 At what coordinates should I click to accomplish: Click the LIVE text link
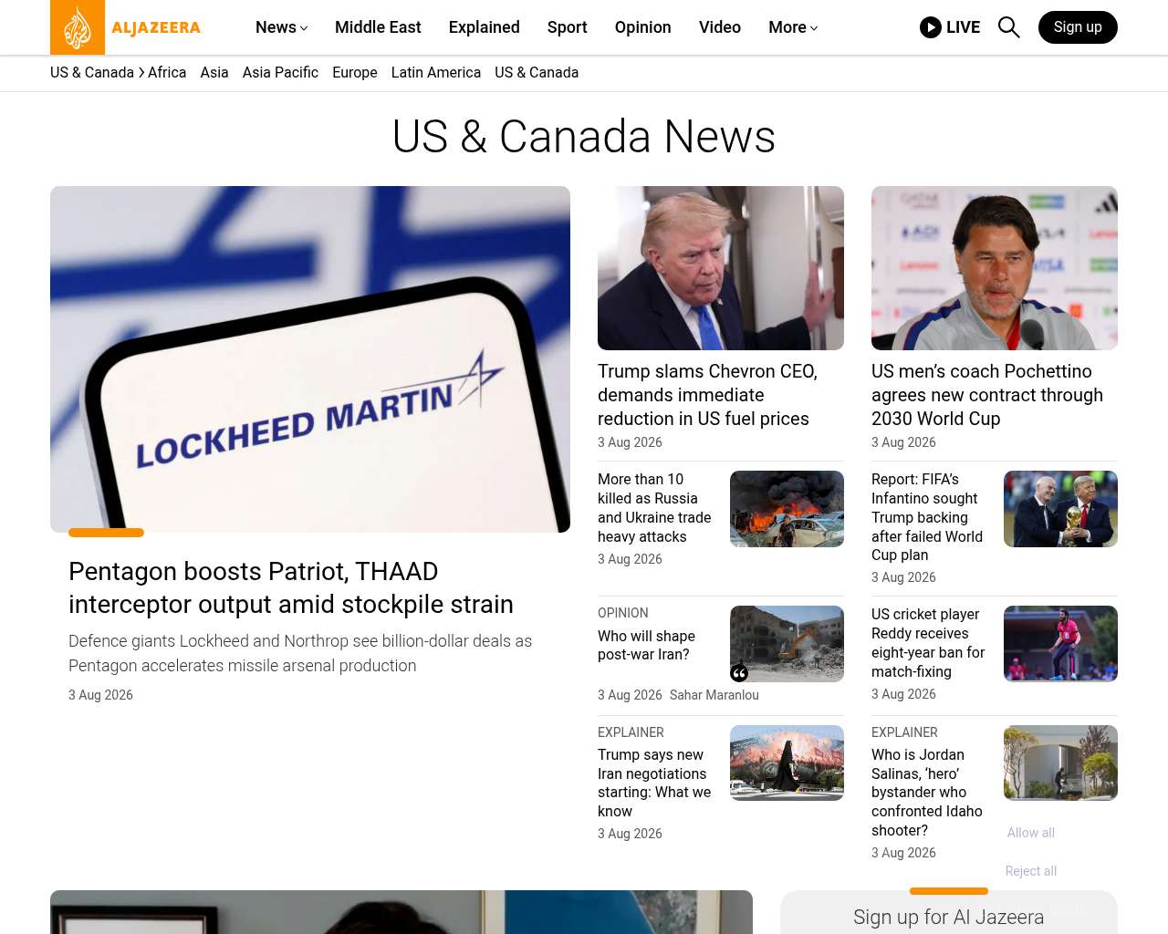pyautogui.click(x=963, y=27)
